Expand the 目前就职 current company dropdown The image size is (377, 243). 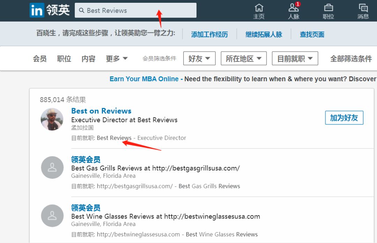pyautogui.click(x=295, y=58)
